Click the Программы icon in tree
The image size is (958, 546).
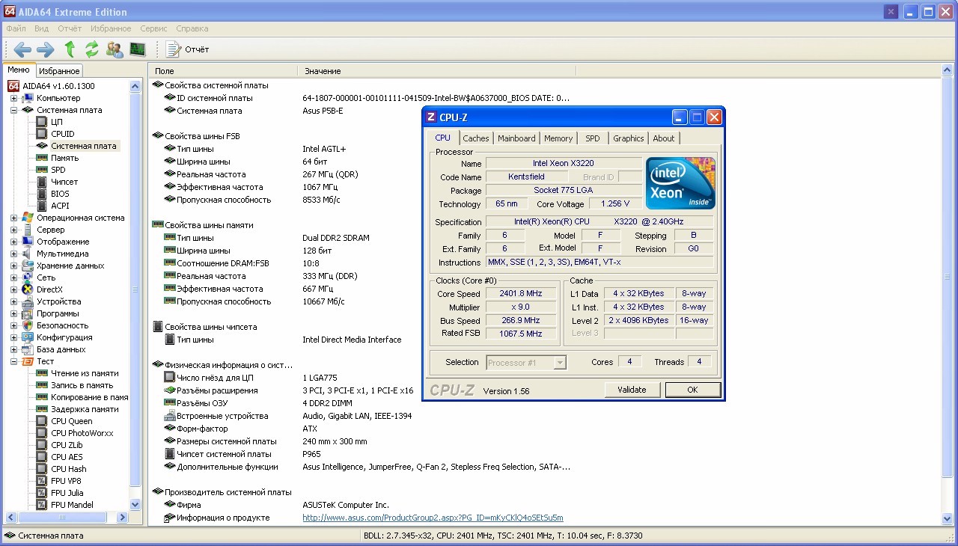(28, 313)
